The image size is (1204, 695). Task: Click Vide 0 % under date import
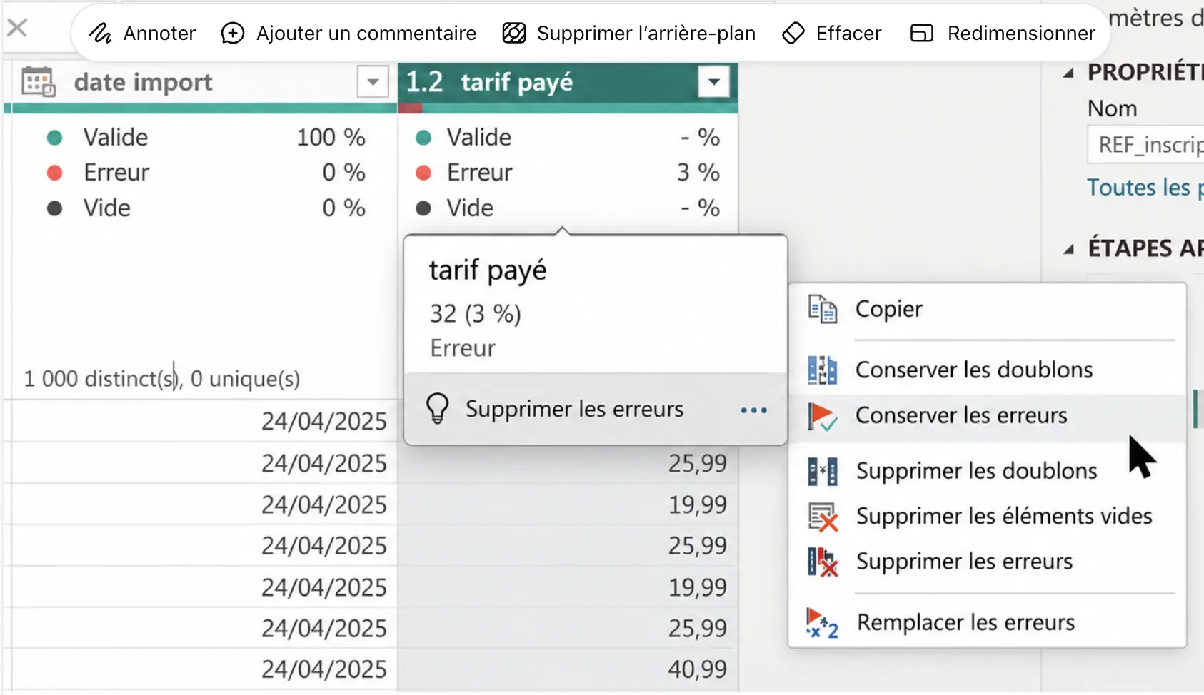pos(206,208)
